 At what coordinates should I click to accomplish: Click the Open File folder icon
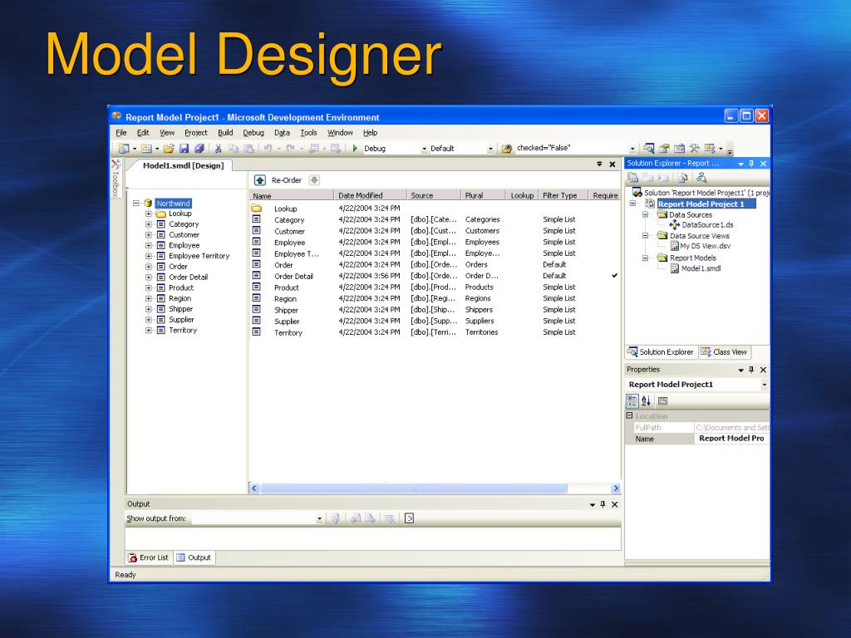tap(169, 148)
